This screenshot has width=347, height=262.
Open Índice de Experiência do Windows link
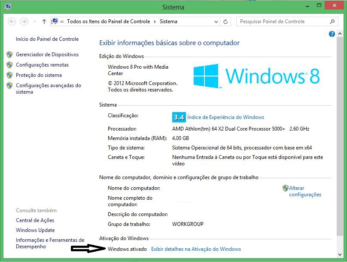click(x=225, y=117)
